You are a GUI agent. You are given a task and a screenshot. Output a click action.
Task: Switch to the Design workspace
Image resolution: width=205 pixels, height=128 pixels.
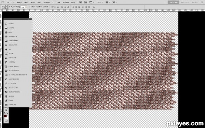(195, 2)
